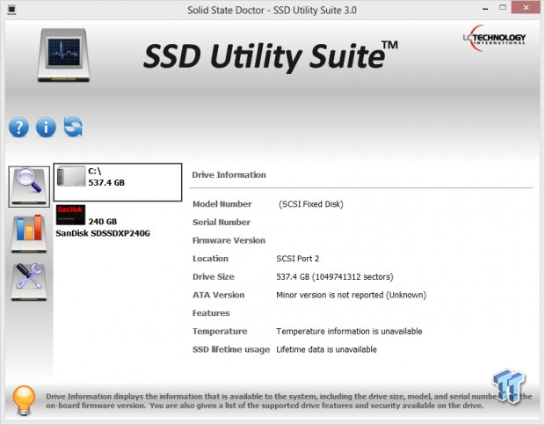The height and width of the screenshot is (425, 545).
Task: Click the SSD lifetime usage label
Action: coord(231,349)
